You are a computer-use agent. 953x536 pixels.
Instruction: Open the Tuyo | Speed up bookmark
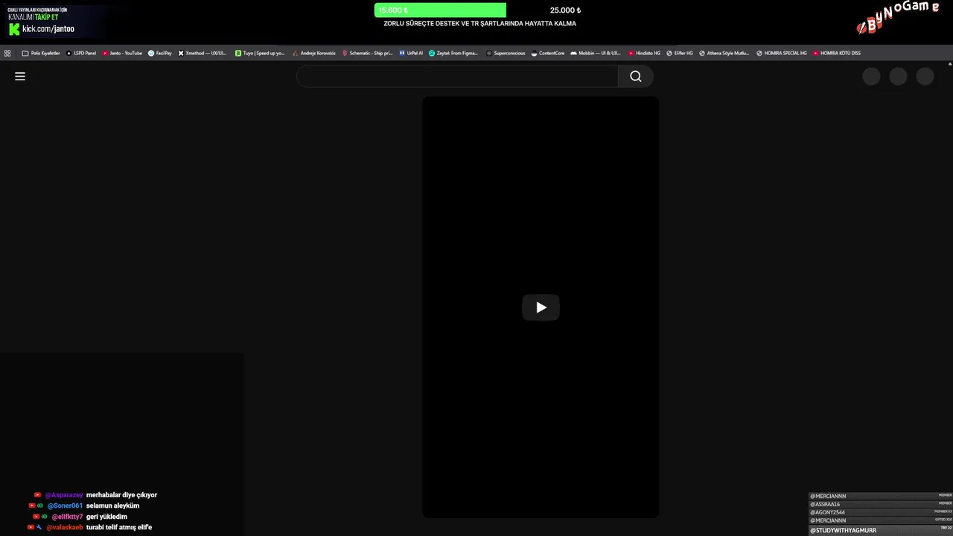[x=260, y=53]
